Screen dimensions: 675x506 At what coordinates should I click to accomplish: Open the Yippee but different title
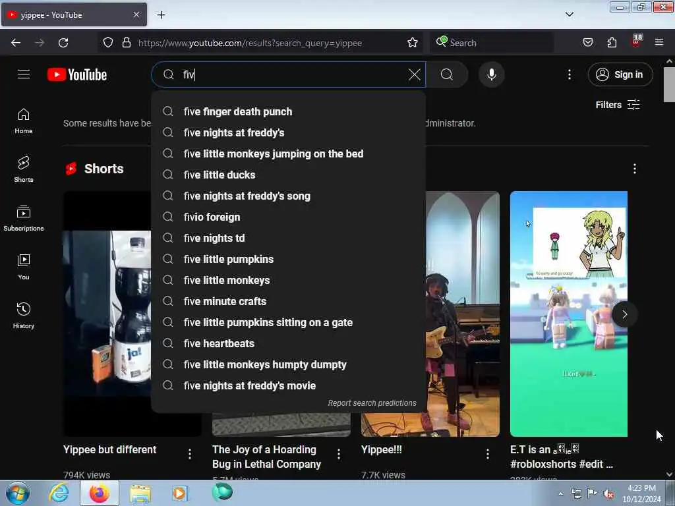coord(110,449)
